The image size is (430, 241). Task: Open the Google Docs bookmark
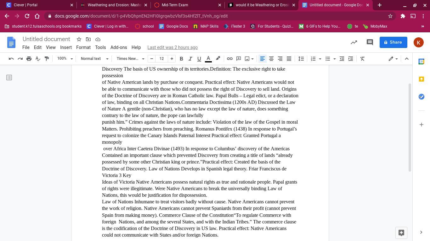[x=173, y=26]
